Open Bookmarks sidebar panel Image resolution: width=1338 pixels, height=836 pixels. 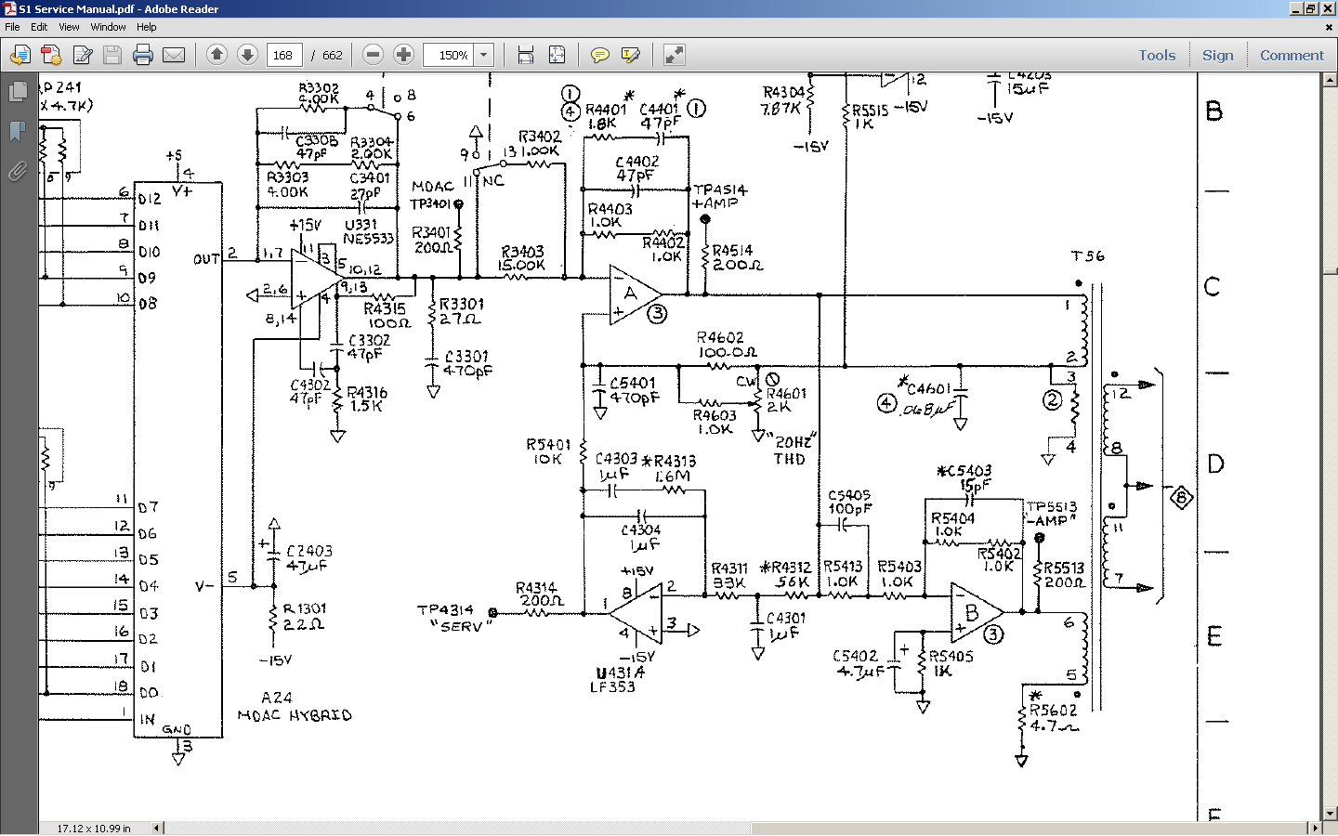[17, 131]
